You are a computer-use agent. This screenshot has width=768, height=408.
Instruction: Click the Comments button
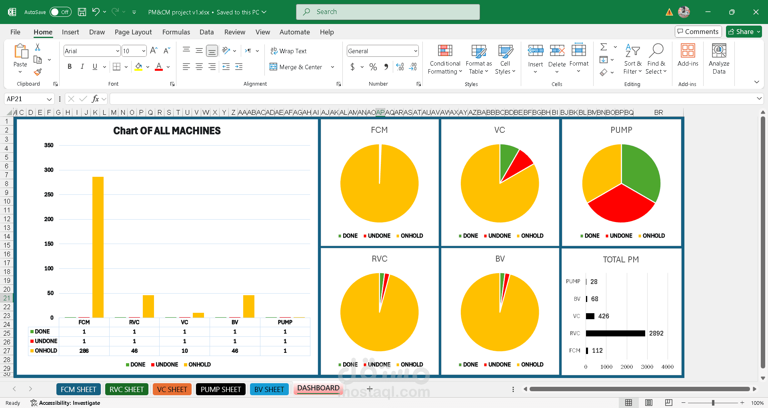[x=698, y=32]
